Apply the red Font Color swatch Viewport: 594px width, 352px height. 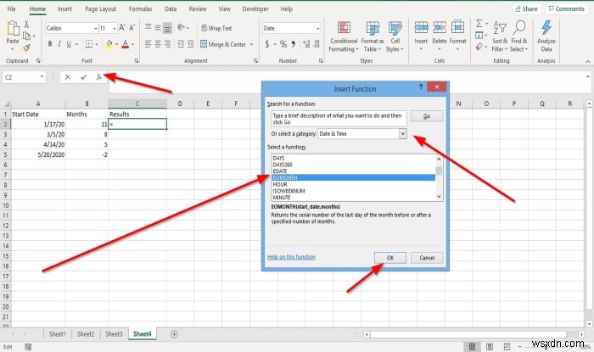[x=126, y=44]
